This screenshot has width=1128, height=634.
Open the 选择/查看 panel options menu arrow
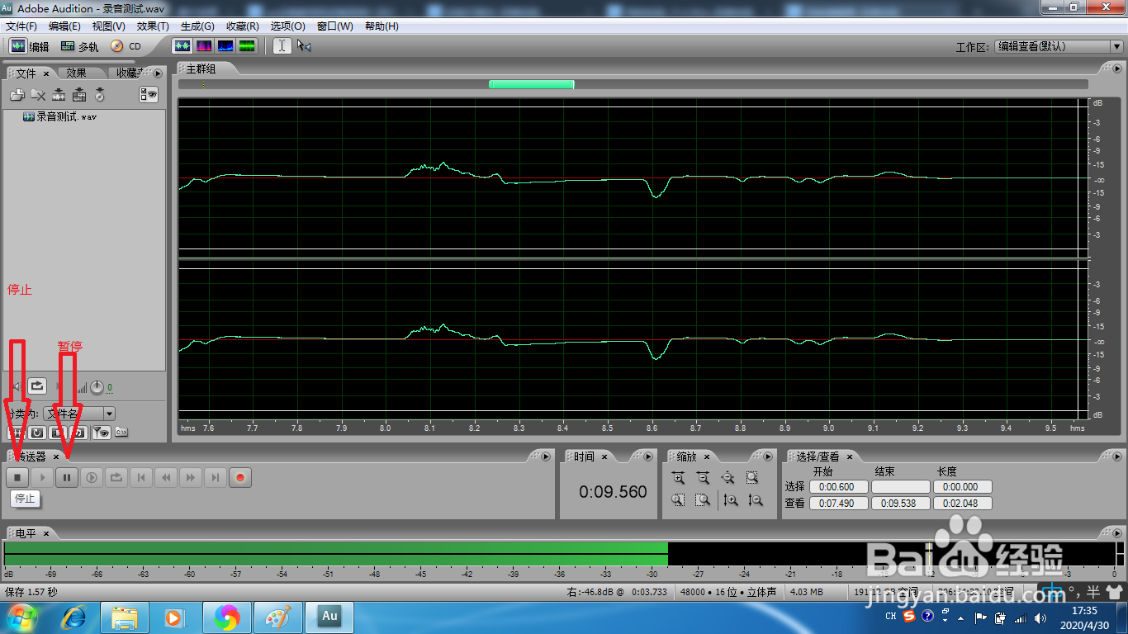point(1117,457)
